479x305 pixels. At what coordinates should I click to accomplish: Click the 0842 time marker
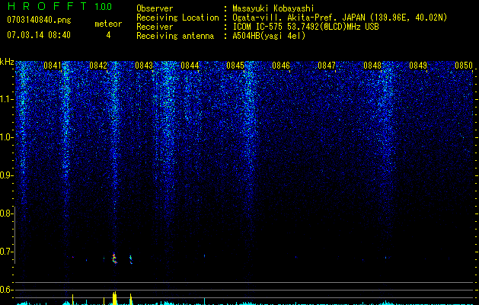[x=98, y=66]
